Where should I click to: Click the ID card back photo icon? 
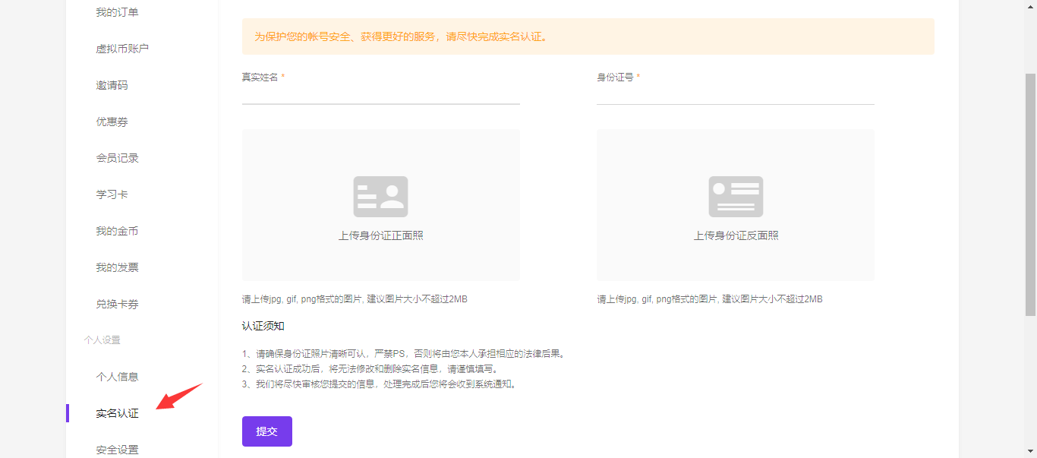pos(735,197)
